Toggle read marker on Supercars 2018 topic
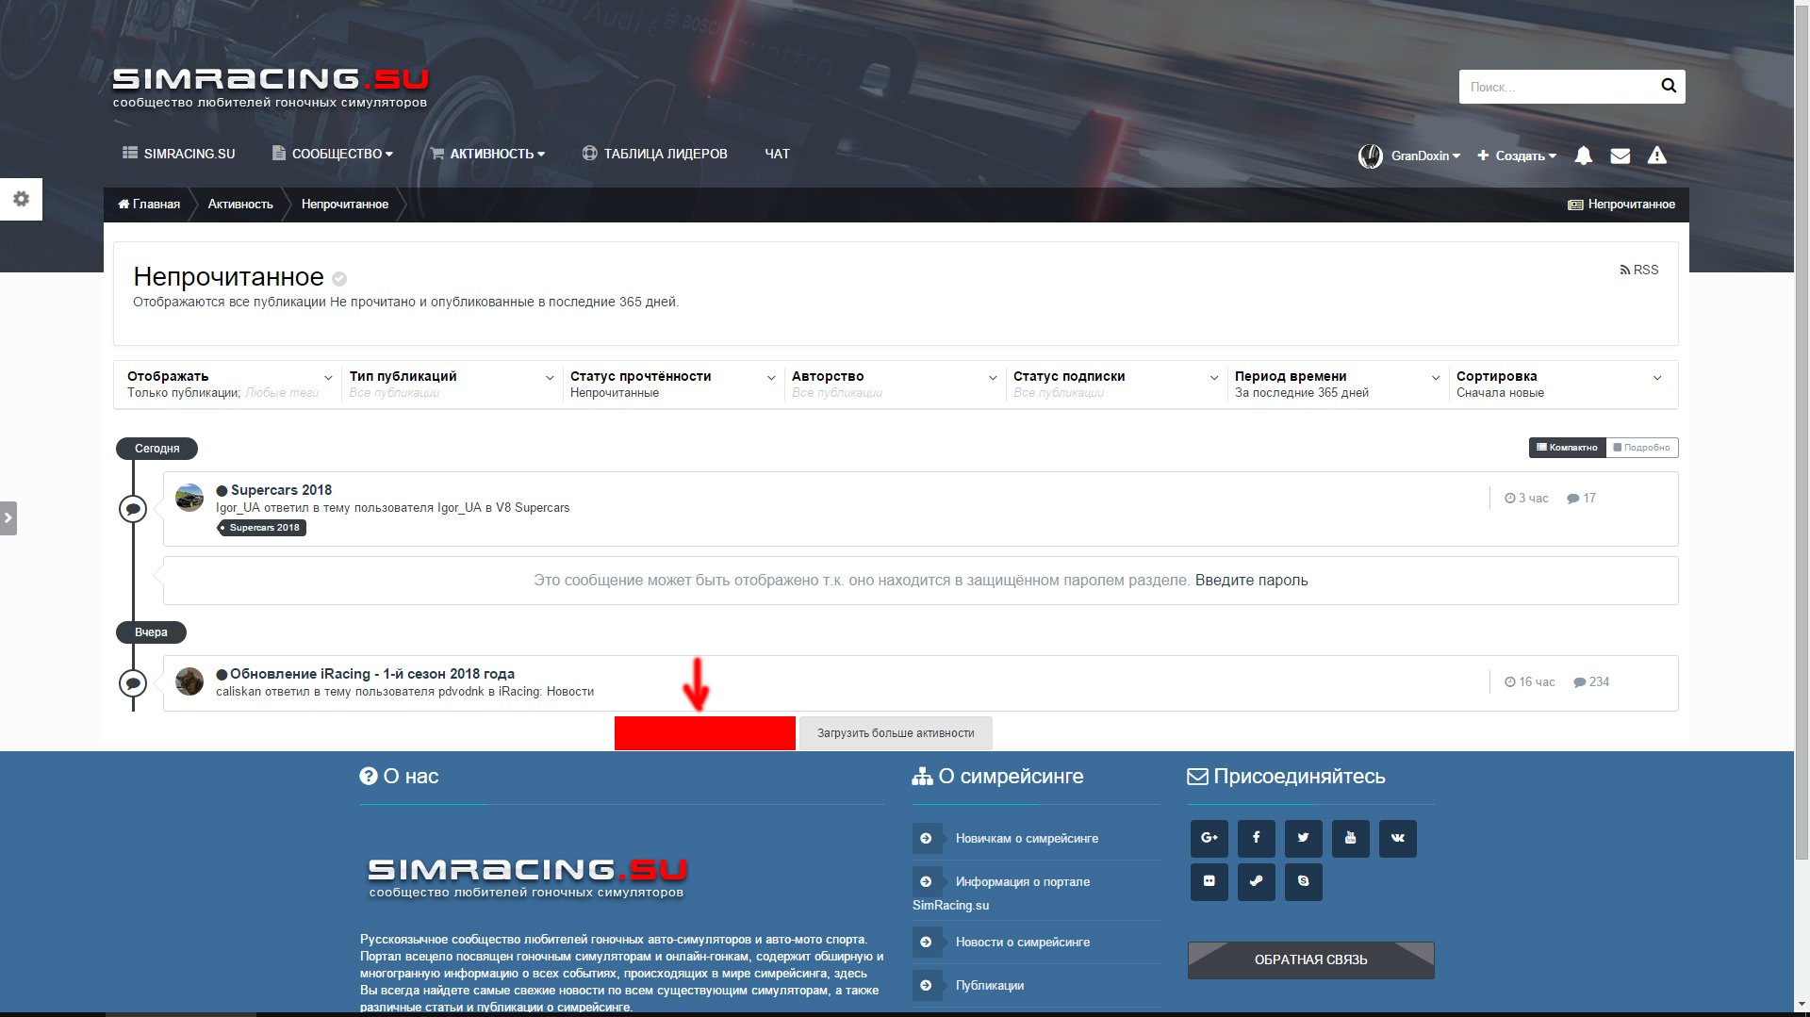The image size is (1810, 1017). coord(222,491)
